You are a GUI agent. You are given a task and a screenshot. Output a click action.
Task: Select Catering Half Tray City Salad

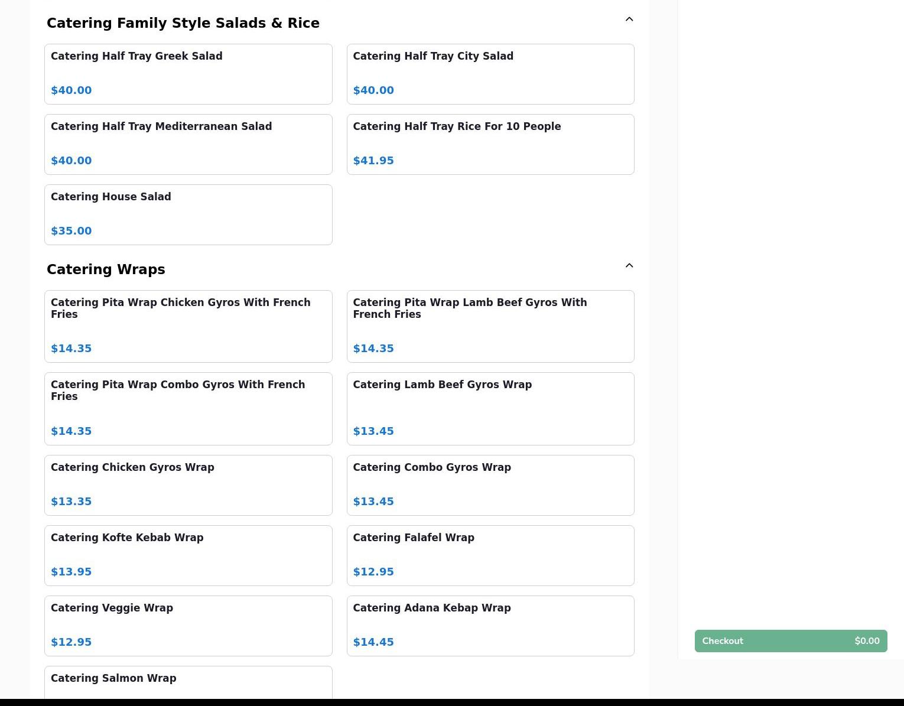(x=490, y=74)
